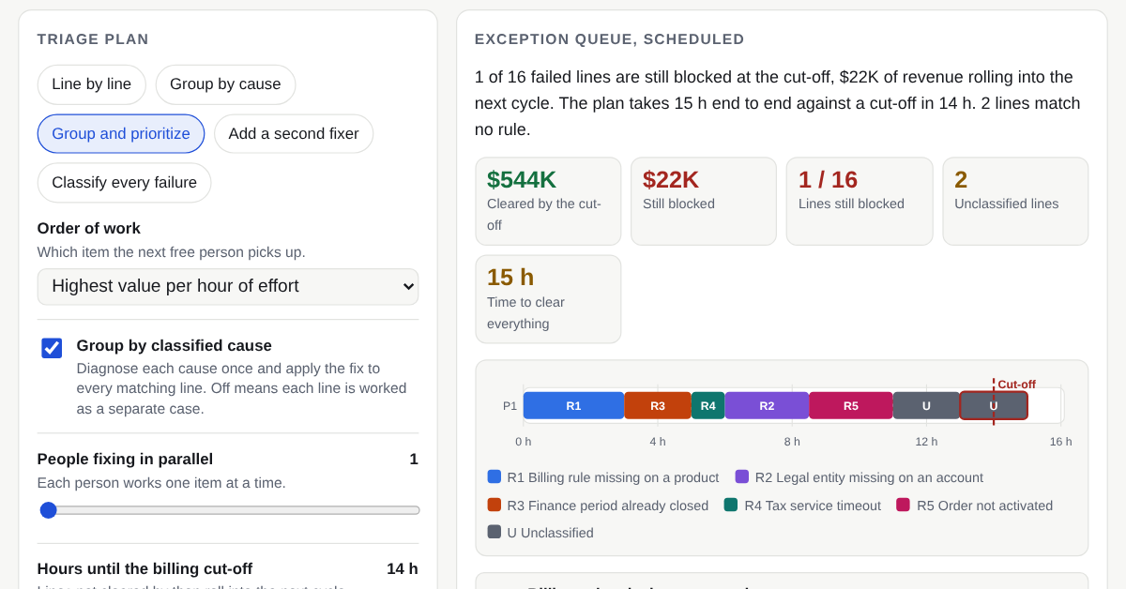1126x589 pixels.
Task: Click the 16 h axis tick label
Action: [x=1060, y=442]
